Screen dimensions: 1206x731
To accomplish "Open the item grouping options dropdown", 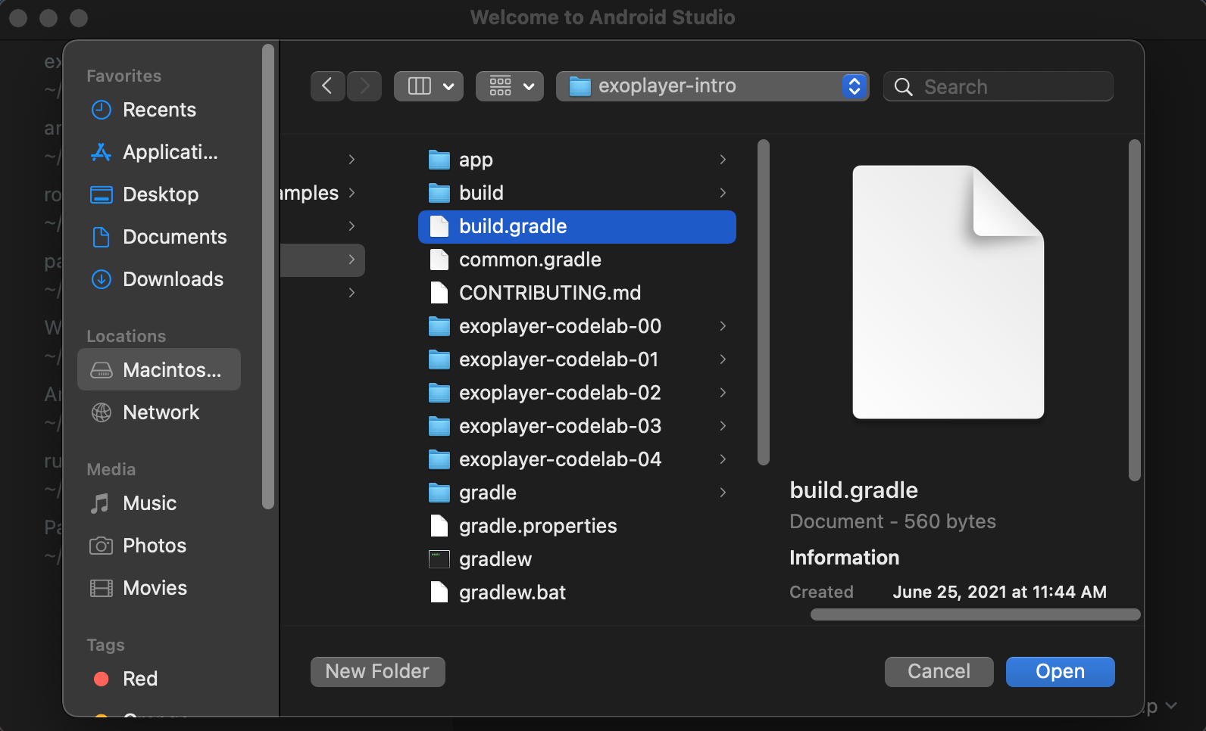I will pyautogui.click(x=510, y=86).
